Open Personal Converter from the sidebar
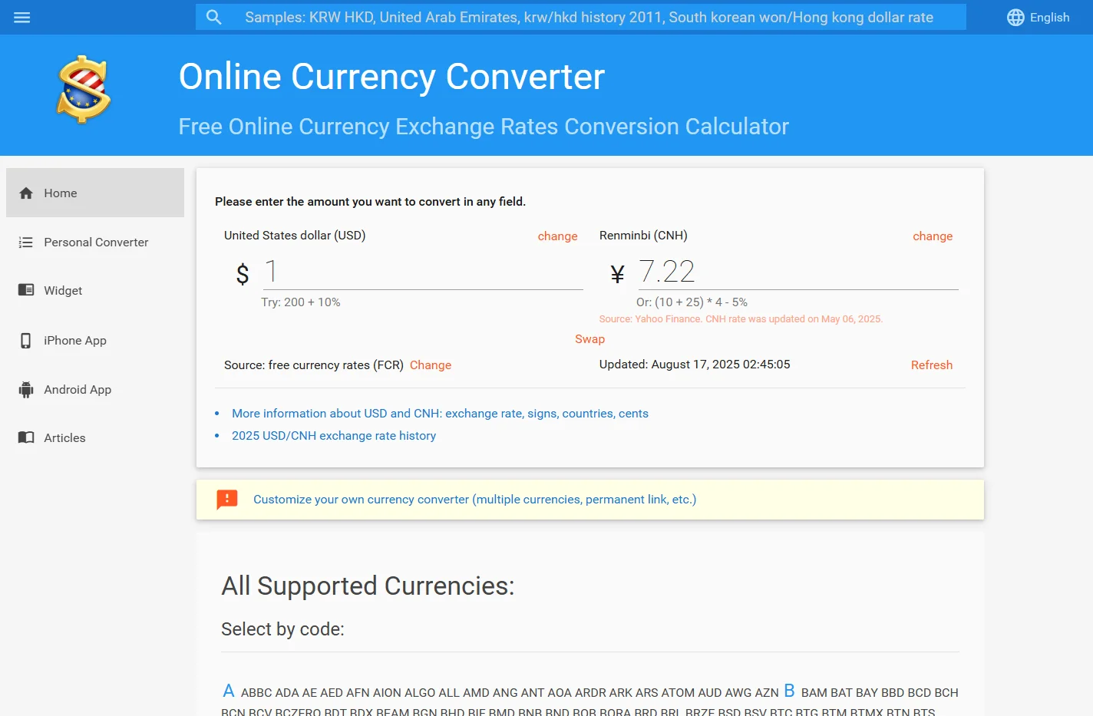This screenshot has height=716, width=1093. coord(95,243)
